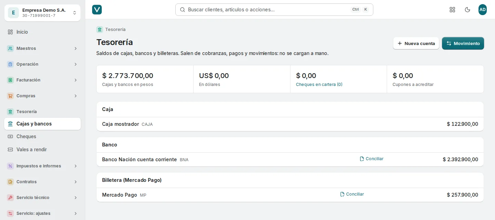Expand the Servicio: ajustes chevron
This screenshot has height=220, width=495.
[76, 213]
